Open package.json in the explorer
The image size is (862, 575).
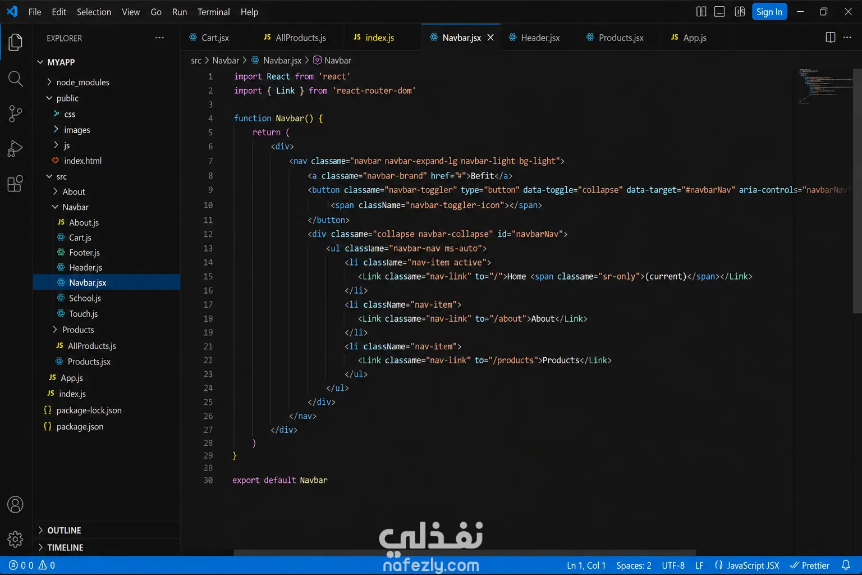tap(80, 427)
